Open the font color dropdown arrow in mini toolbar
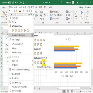This screenshot has width=93, height=93. coord(22,11)
